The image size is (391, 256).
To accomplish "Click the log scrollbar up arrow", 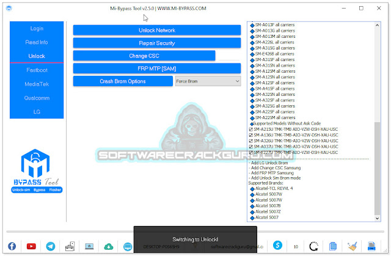I will click(378, 25).
